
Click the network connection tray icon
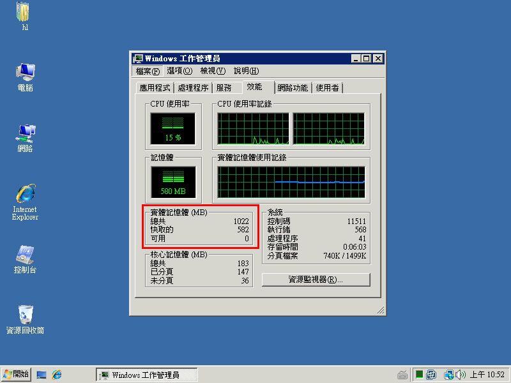pyautogui.click(x=448, y=375)
